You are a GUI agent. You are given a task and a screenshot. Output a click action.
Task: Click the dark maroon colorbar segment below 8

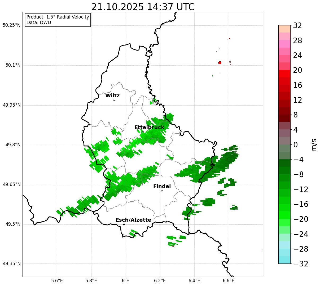pyautogui.click(x=284, y=118)
